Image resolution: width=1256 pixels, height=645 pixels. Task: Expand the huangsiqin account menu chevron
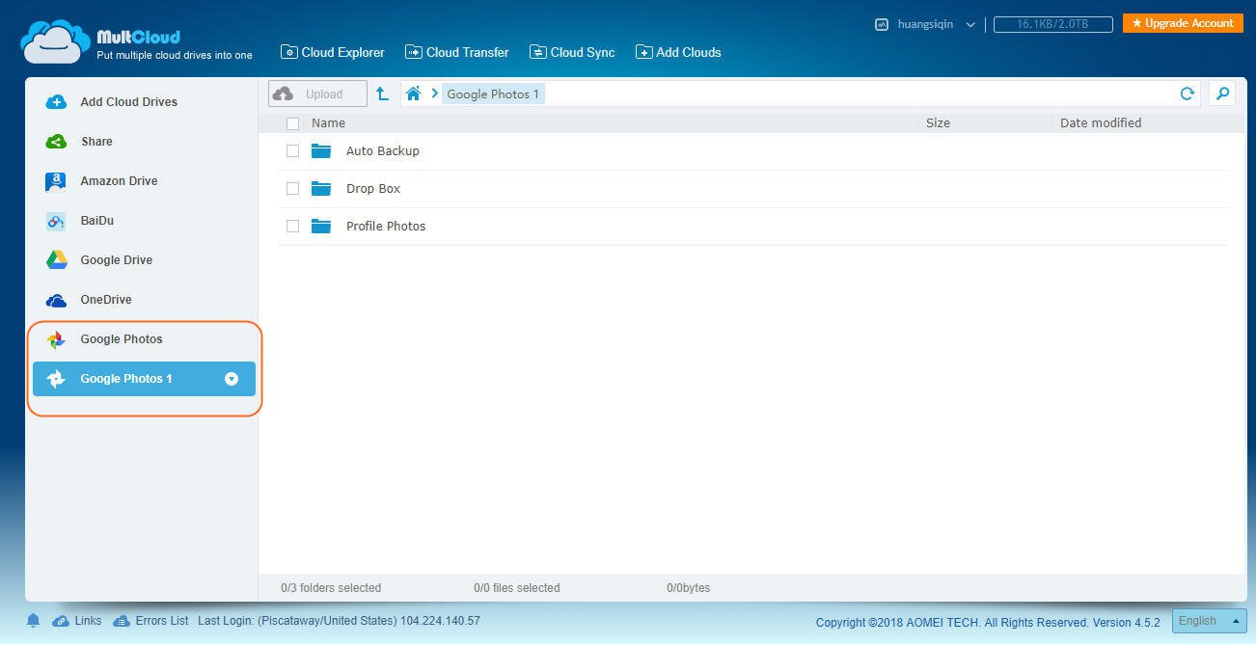(970, 25)
